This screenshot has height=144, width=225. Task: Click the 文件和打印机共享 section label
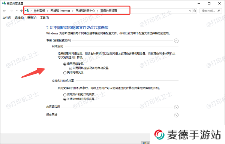tap(63, 81)
